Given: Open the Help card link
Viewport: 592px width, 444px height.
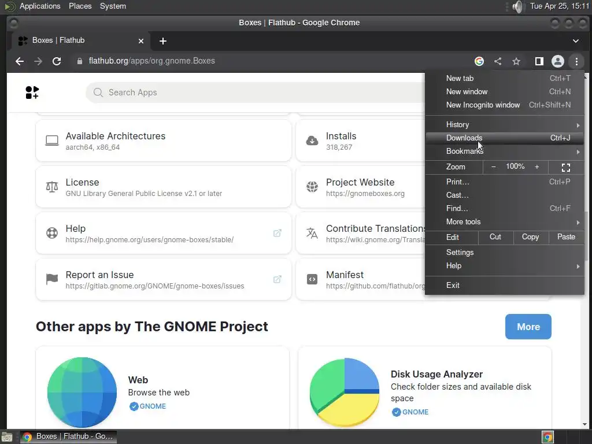Looking at the screenshot, I should click(x=164, y=233).
